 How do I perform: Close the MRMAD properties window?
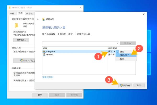point(80,8)
